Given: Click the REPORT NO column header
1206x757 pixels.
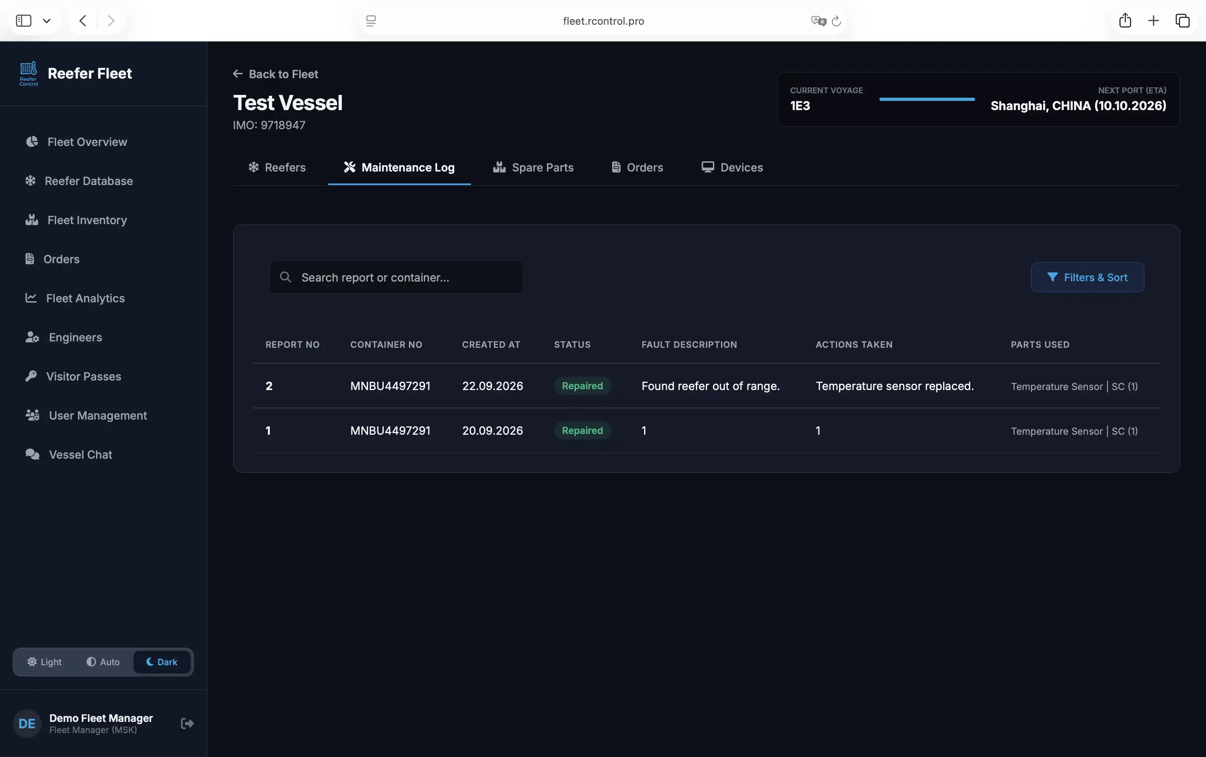Looking at the screenshot, I should pyautogui.click(x=292, y=345).
